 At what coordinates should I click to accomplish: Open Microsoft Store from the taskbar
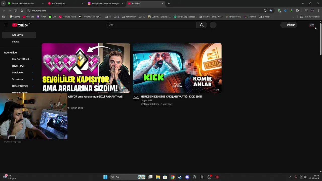tap(165, 177)
